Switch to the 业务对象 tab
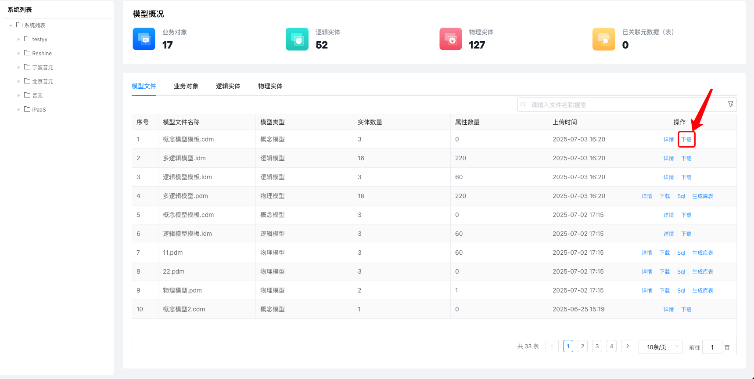This screenshot has width=754, height=379. point(186,86)
